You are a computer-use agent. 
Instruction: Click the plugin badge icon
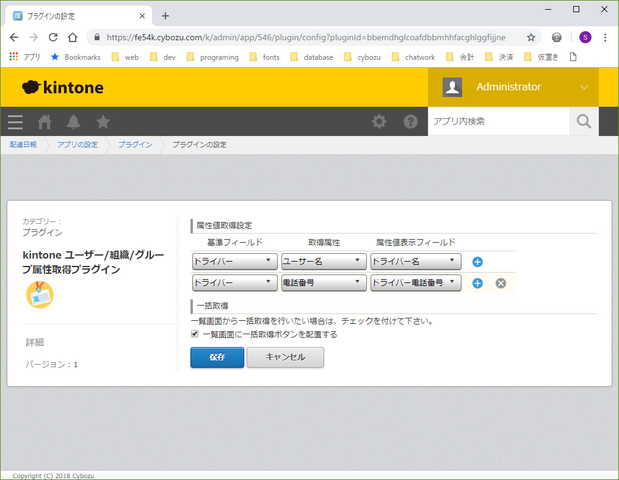[x=40, y=295]
